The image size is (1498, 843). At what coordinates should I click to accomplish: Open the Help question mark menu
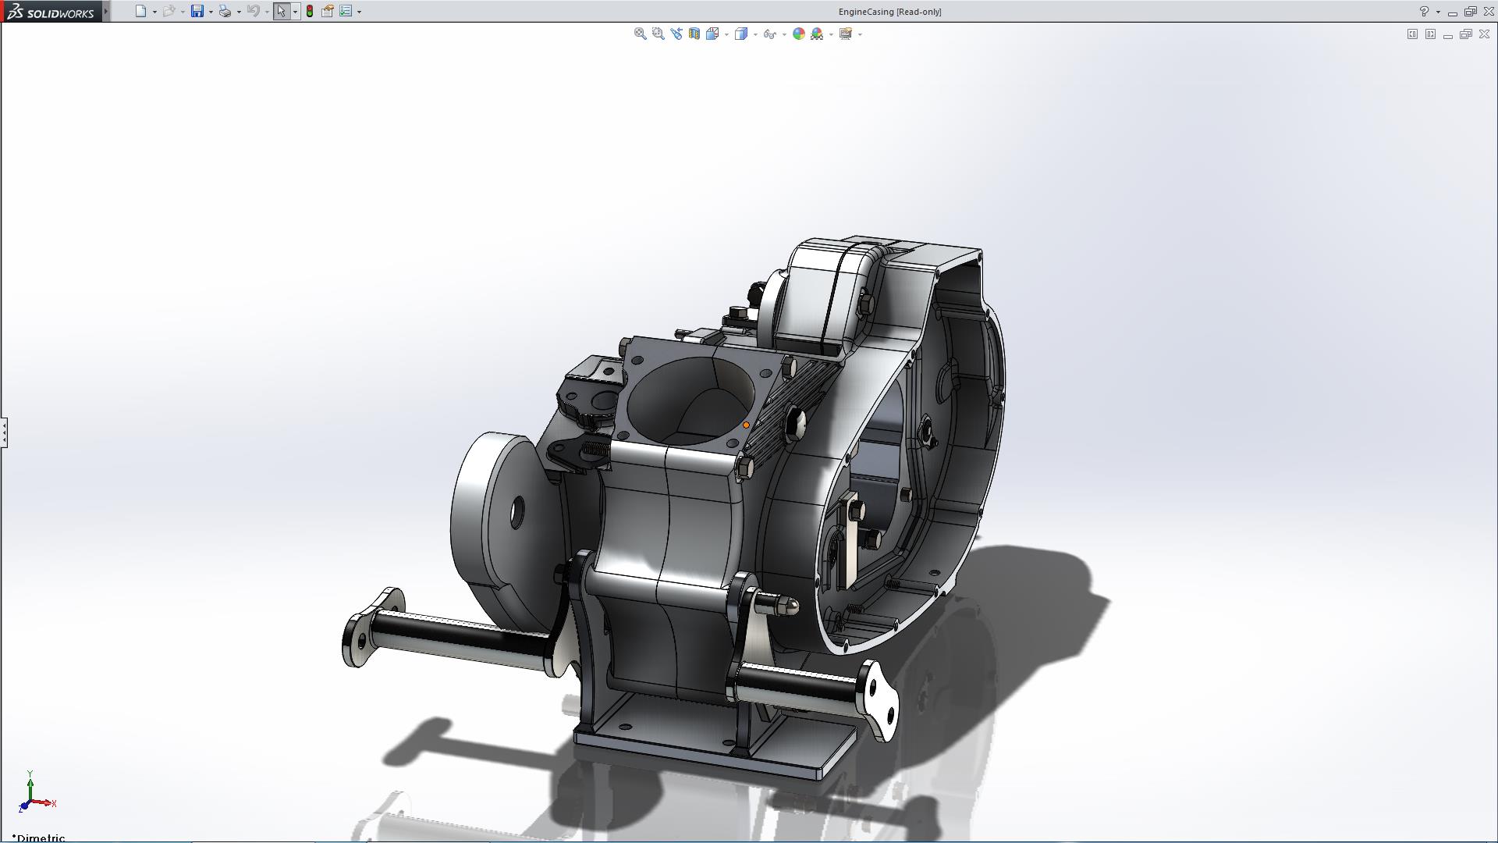click(1424, 12)
